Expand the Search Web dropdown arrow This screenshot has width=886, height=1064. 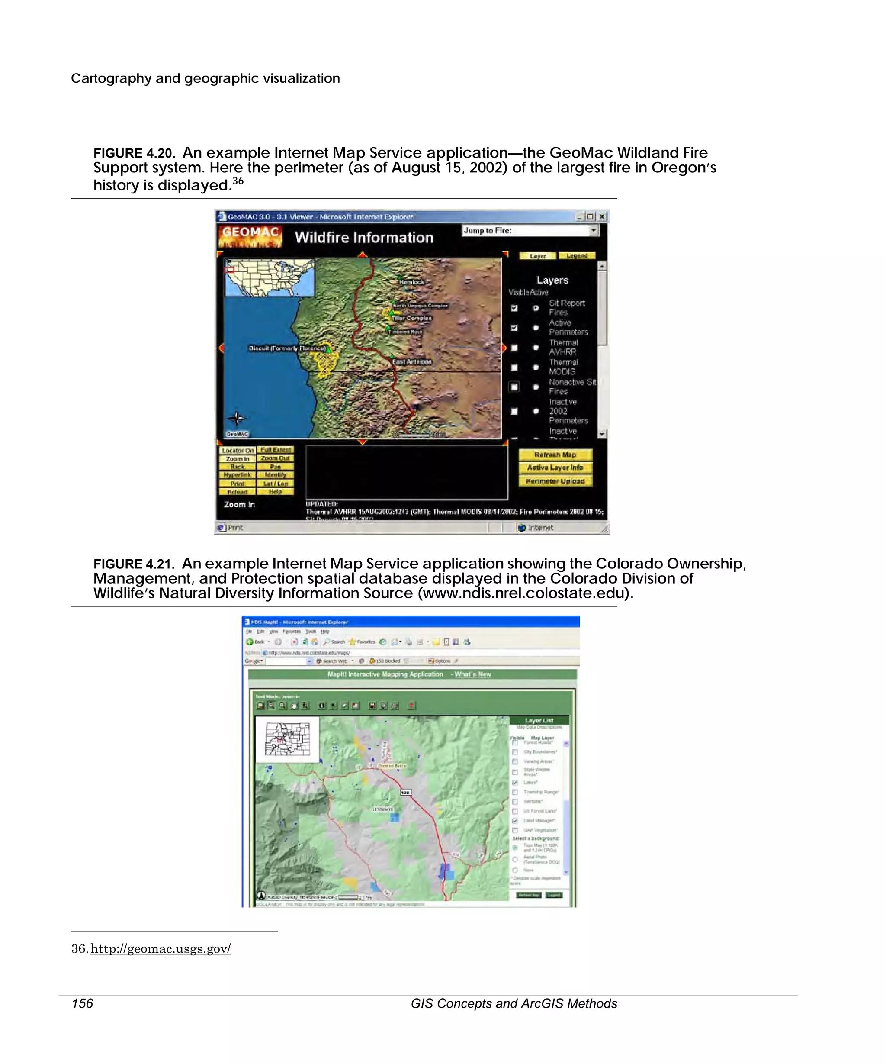[353, 661]
